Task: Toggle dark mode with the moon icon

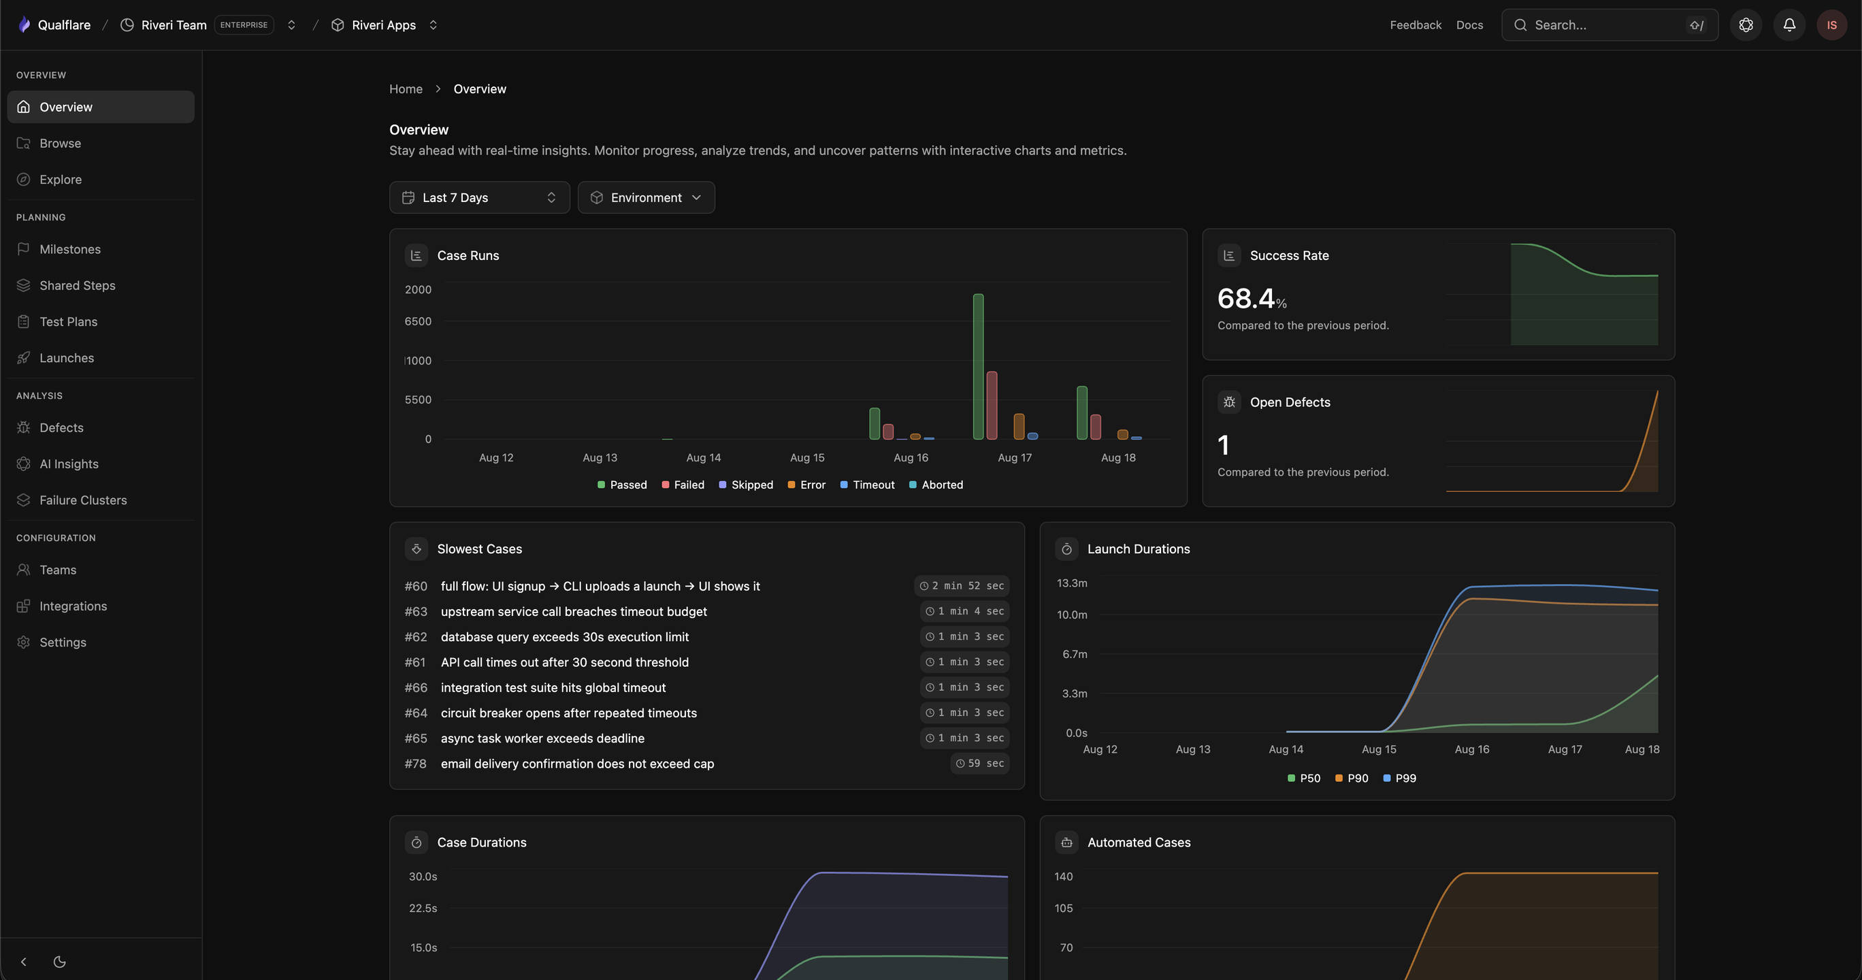Action: [60, 962]
